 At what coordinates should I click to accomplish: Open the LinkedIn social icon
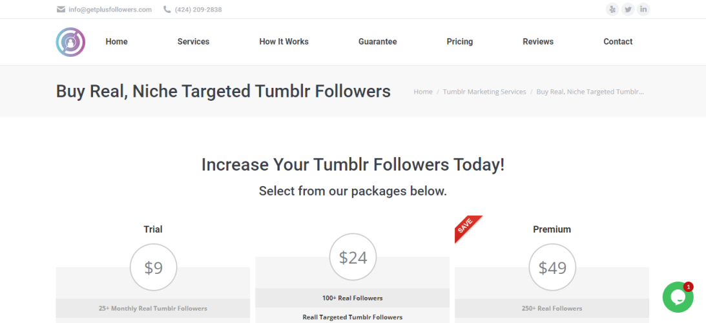[643, 9]
